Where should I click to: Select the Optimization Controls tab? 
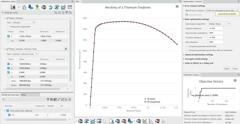(x=192, y=1)
